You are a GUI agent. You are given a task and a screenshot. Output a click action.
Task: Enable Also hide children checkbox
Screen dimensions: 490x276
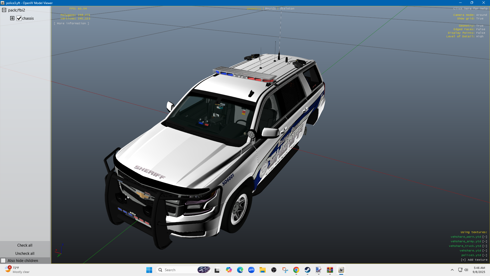tap(3, 260)
